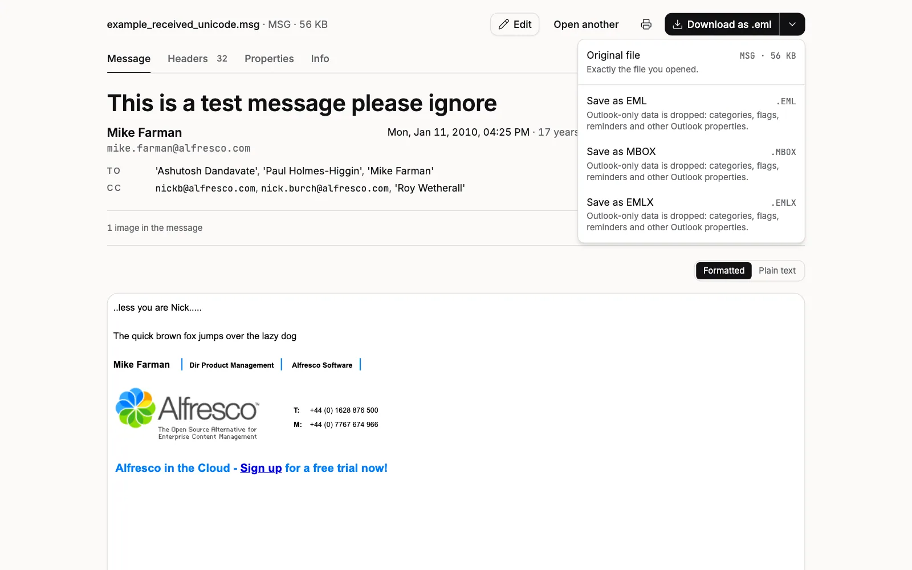Image resolution: width=912 pixels, height=570 pixels.
Task: Go to the Info tab
Action: [320, 59]
